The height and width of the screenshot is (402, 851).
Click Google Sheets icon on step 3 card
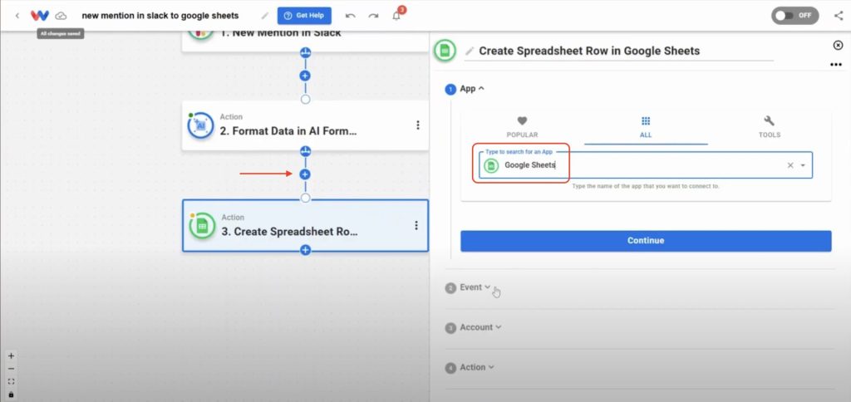click(x=203, y=226)
